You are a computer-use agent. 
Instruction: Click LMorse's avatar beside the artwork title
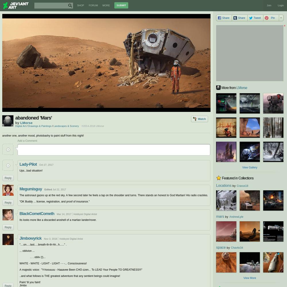pyautogui.click(x=8, y=121)
